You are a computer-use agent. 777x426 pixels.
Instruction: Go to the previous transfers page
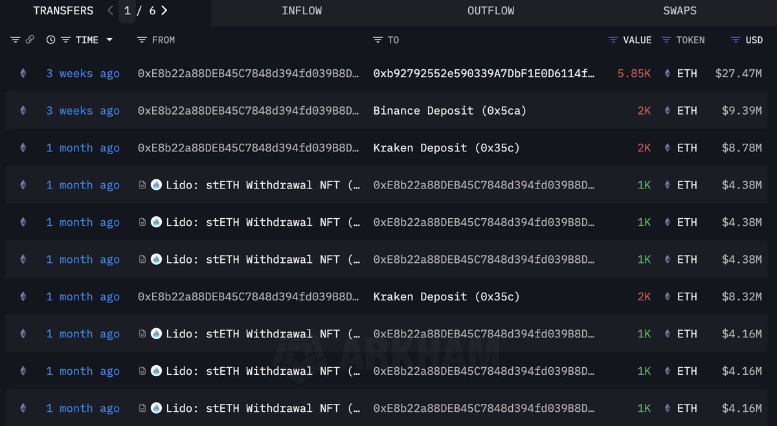tap(110, 10)
